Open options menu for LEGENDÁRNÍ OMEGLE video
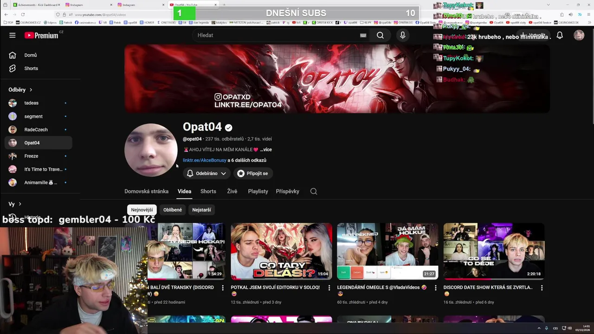This screenshot has height=334, width=594. point(435,288)
